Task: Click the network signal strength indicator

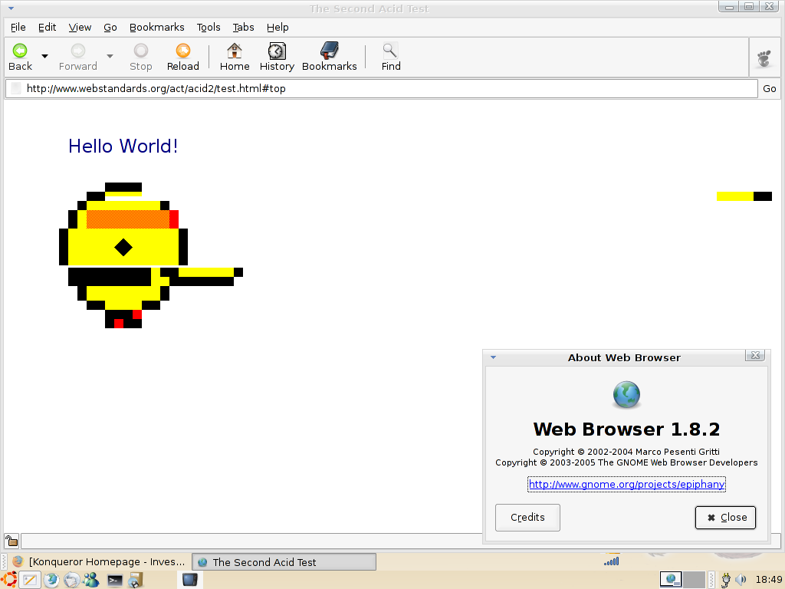Action: (x=612, y=561)
